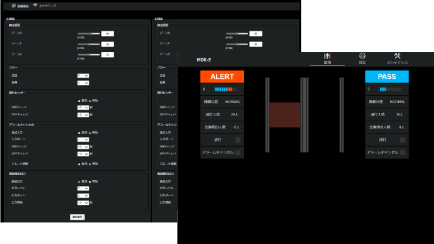Click the 4人 metal detected count
Screen dimensions: 434x244
(x=401, y=127)
